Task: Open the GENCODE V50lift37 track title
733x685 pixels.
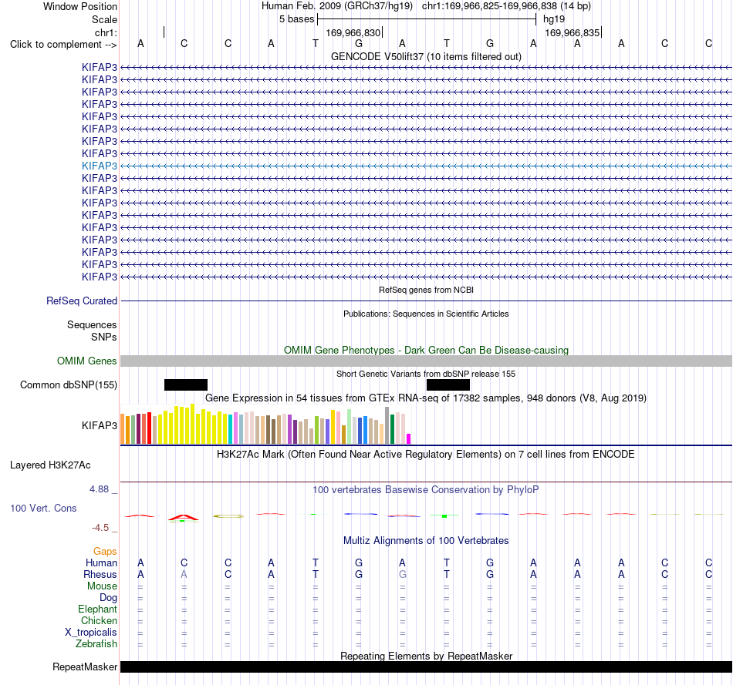Action: pos(426,56)
